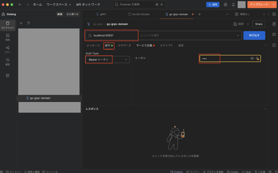The height and width of the screenshot is (173, 278).
Task: Focus the Postman を検索 search box
Action: tap(139, 5)
